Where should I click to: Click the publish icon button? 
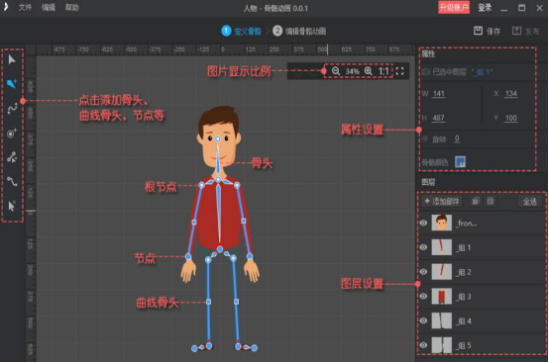tap(516, 31)
